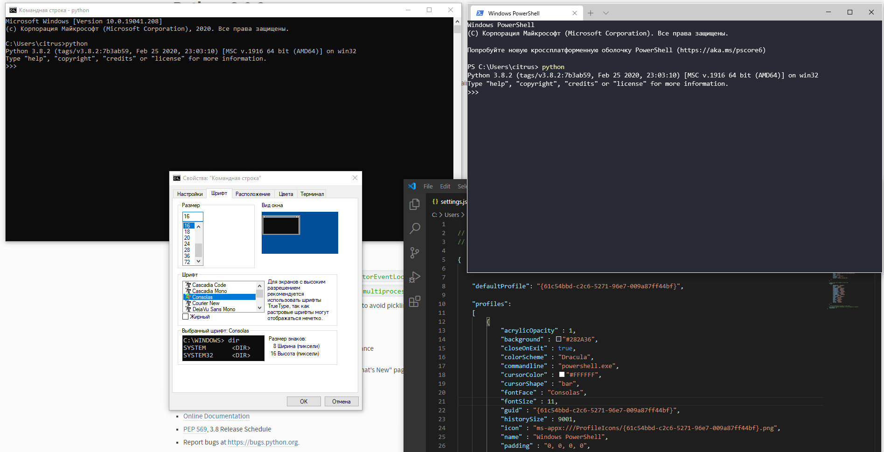Image resolution: width=884 pixels, height=452 pixels.
Task: Select Cascadia Mono font
Action: point(219,291)
